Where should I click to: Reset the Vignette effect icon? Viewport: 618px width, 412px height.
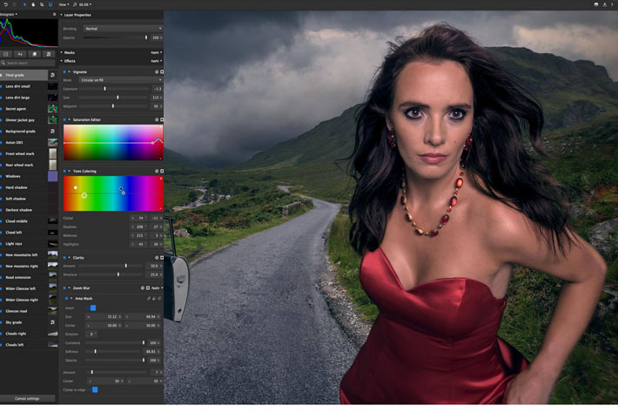click(157, 71)
